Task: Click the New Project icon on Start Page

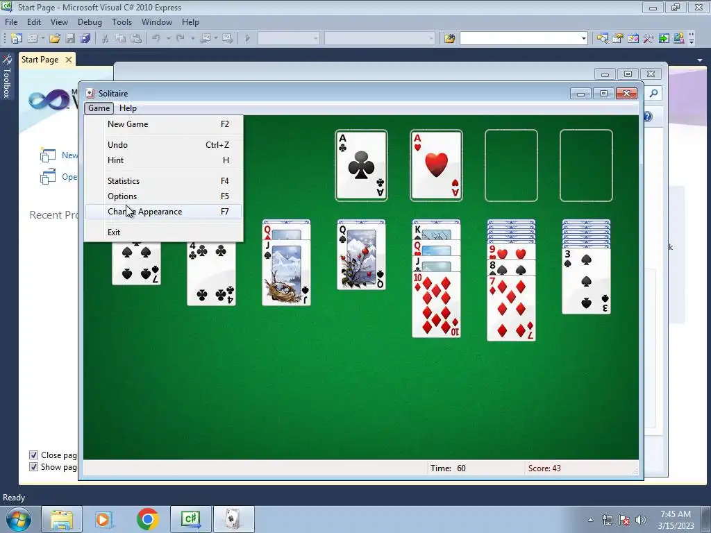Action: 48,155
